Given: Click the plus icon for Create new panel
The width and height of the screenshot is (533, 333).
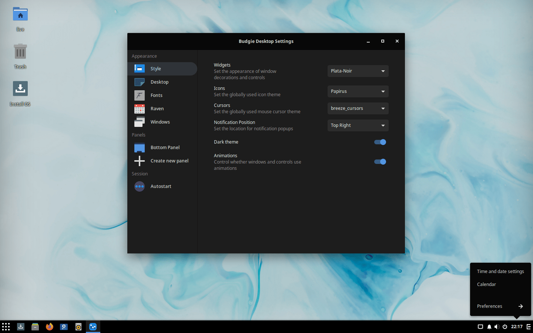Looking at the screenshot, I should tap(140, 161).
